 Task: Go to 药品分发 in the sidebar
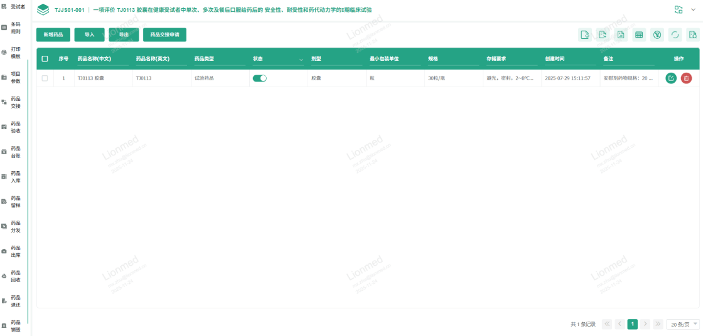(x=16, y=226)
